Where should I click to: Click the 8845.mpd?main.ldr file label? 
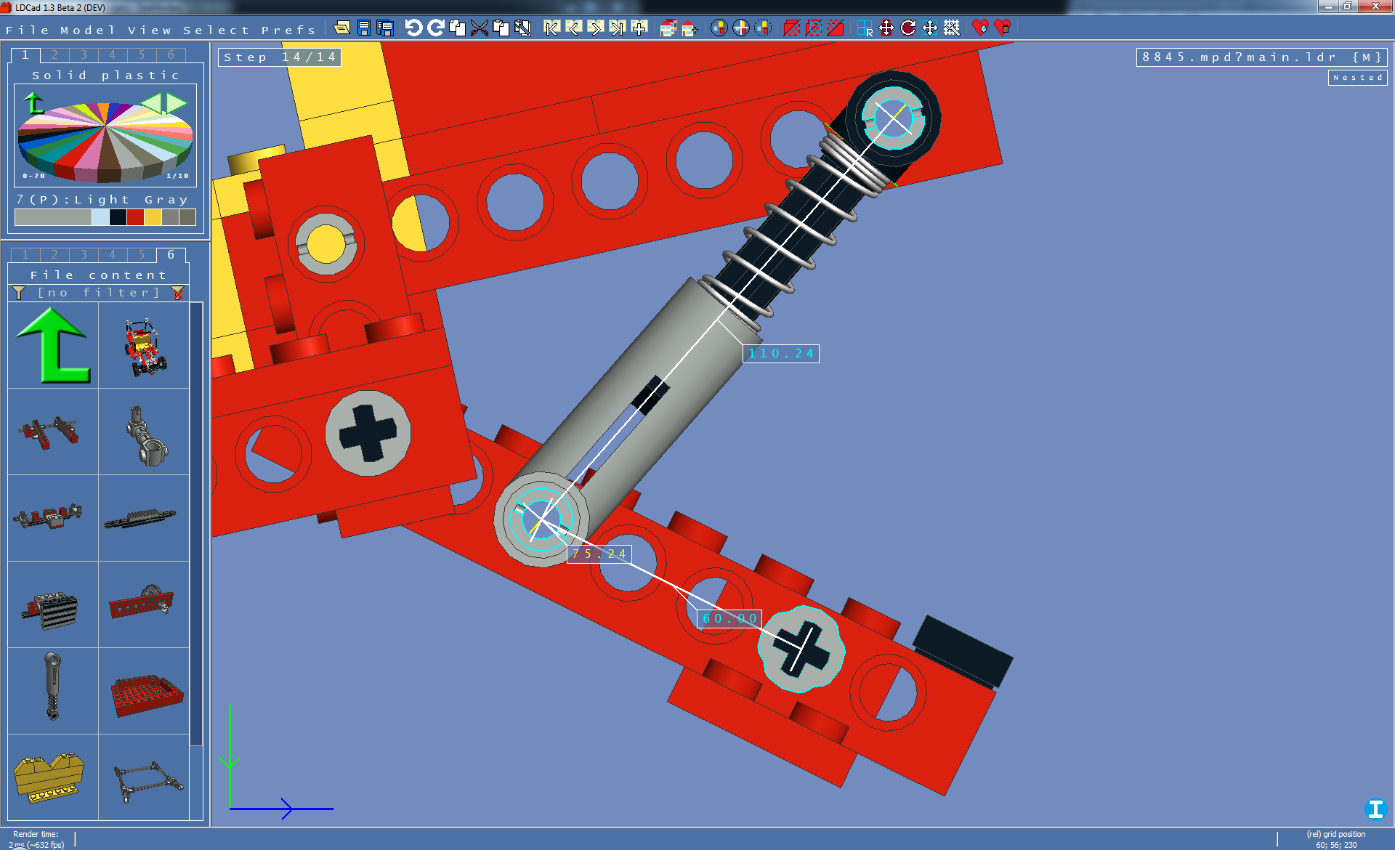[x=1262, y=57]
